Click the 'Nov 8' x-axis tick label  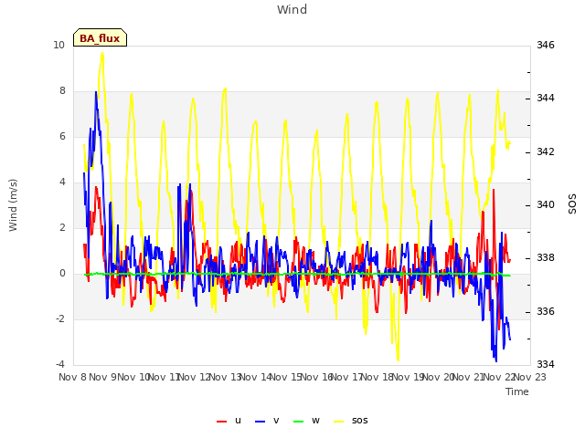73,377
